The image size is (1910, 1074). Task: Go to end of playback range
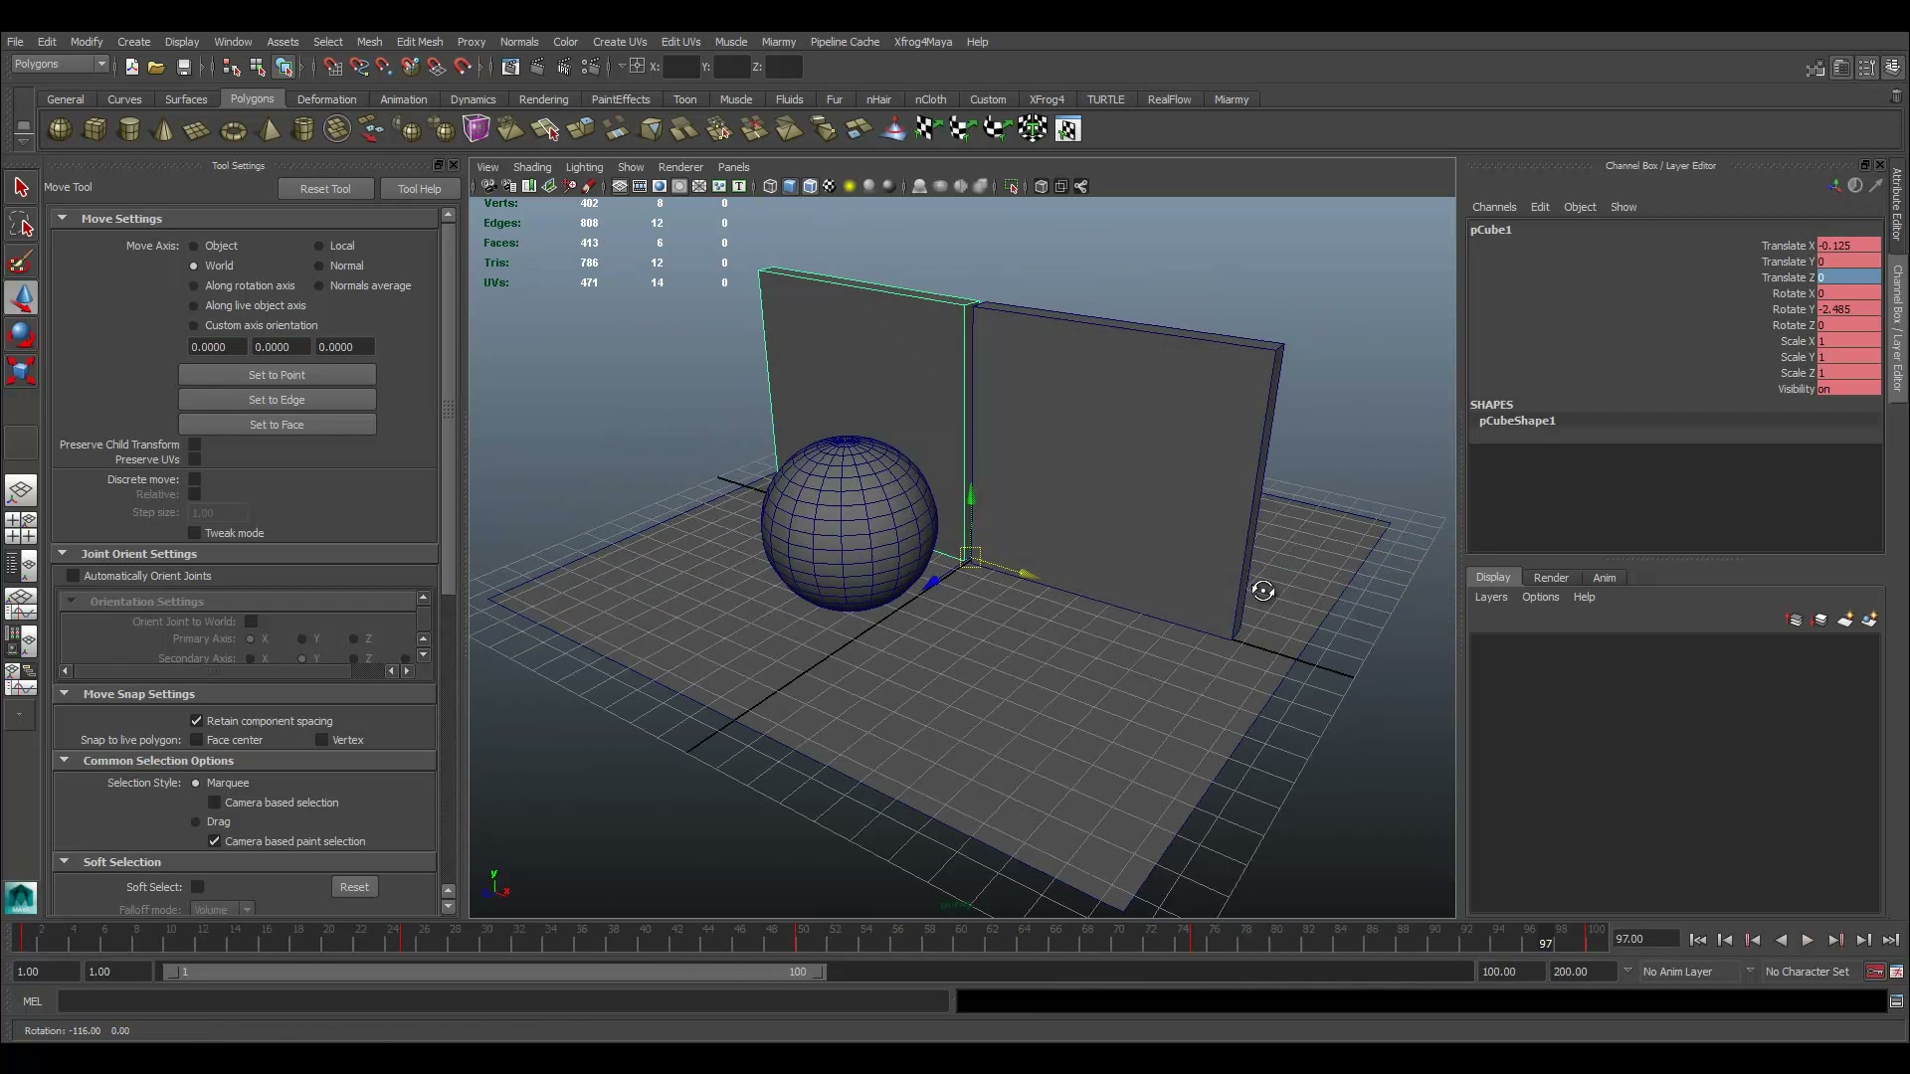point(1891,940)
